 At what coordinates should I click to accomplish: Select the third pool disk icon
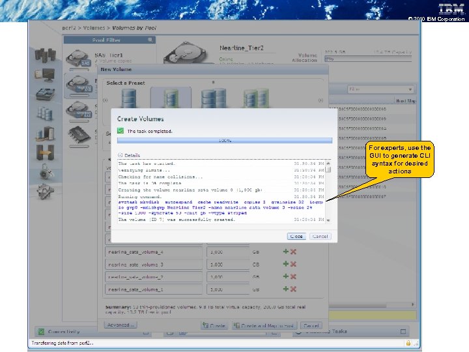(x=78, y=110)
